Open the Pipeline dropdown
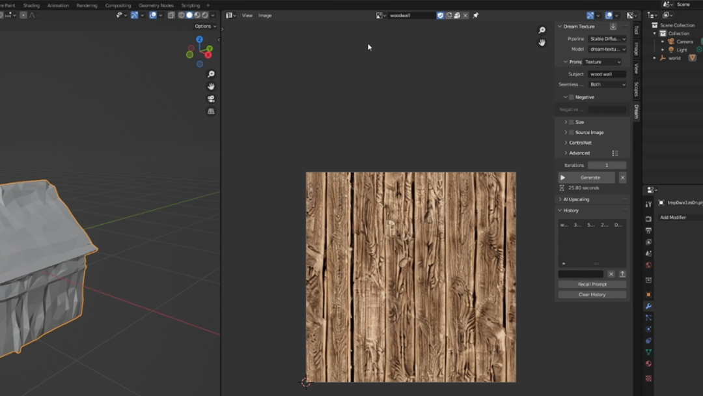Viewport: 703px width, 396px height. click(607, 39)
